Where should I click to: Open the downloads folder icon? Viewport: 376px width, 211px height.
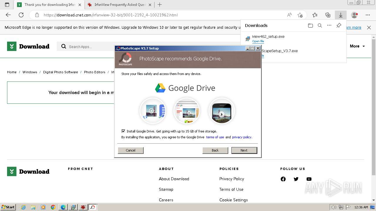pos(310,25)
